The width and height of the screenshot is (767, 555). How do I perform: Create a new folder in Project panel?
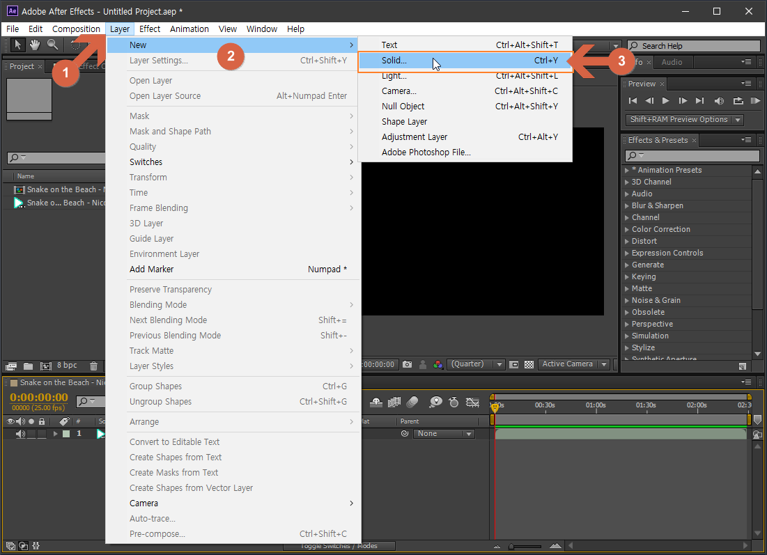tap(29, 366)
